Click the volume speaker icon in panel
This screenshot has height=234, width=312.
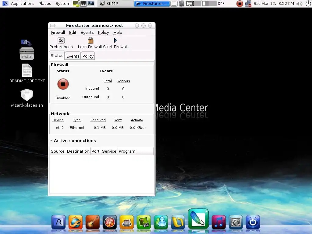299,4
